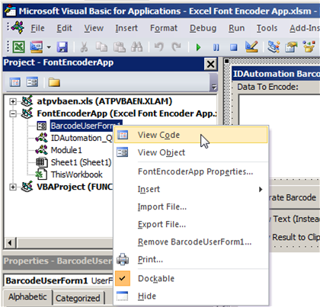This screenshot has height=307, width=320.
Task: Open the Format menu
Action: point(164,28)
